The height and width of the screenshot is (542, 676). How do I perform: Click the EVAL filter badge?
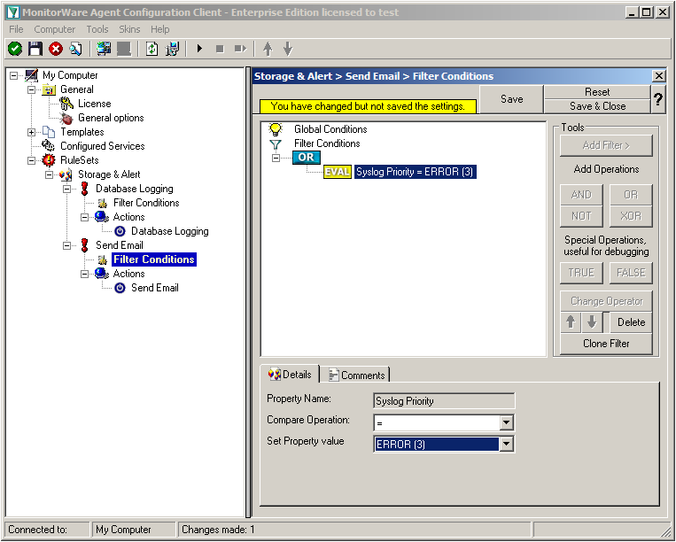[x=338, y=172]
